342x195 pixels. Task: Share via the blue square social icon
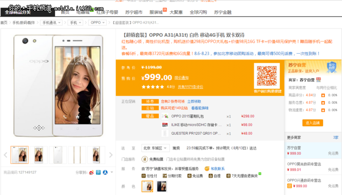pos(99,173)
